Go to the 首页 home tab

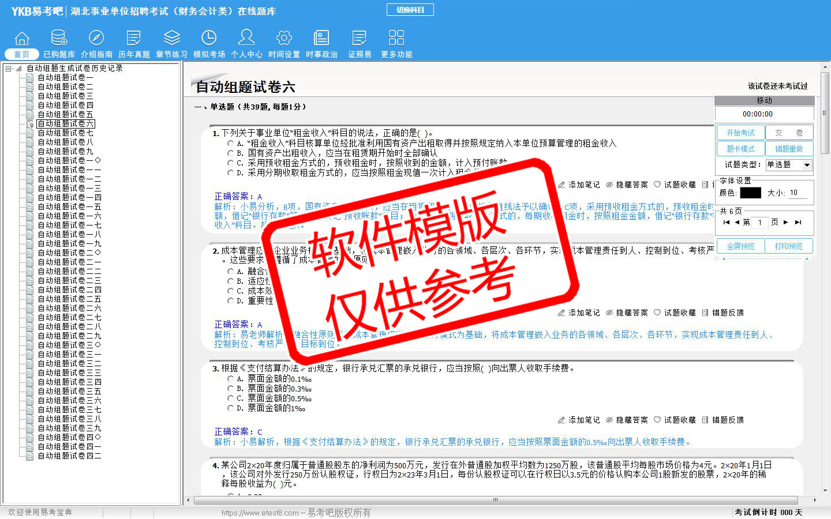pos(22,54)
